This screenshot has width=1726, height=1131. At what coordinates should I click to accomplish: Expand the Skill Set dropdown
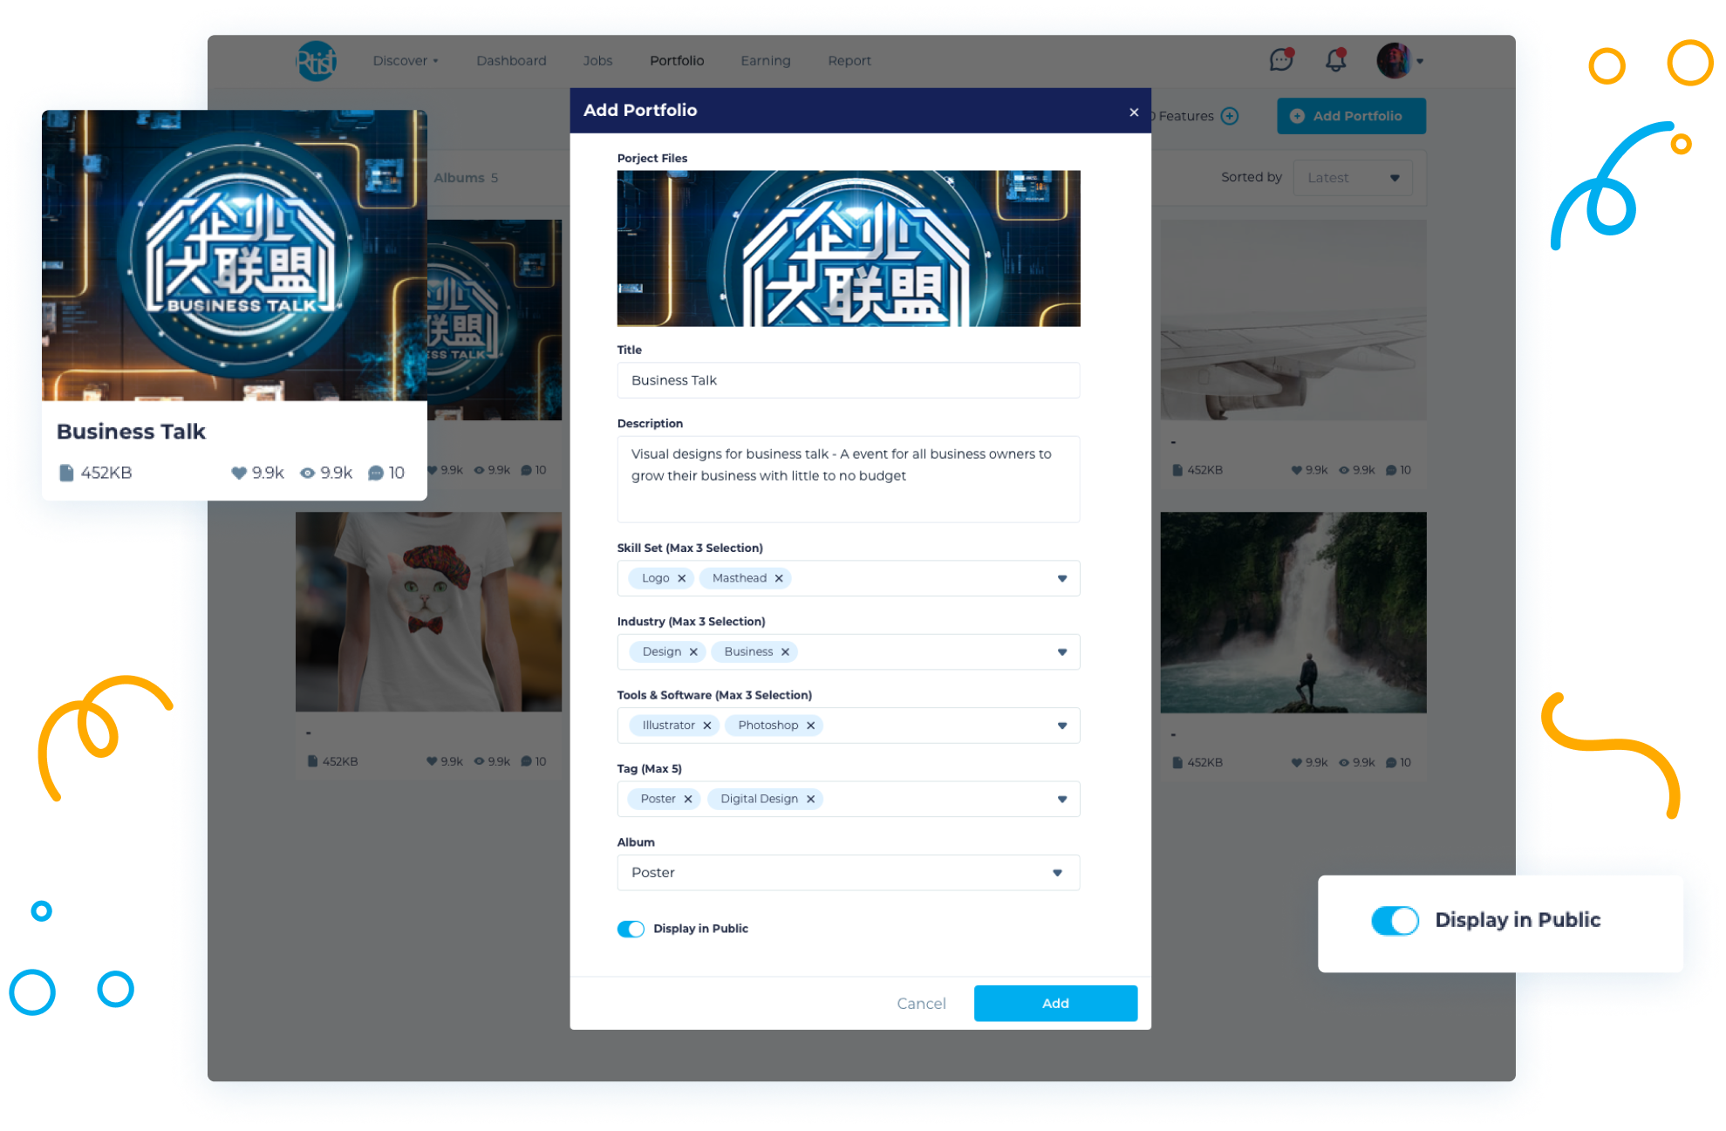[x=1062, y=578]
